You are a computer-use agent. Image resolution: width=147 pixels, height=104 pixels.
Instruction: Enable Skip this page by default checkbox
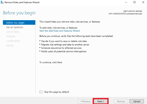(41, 92)
